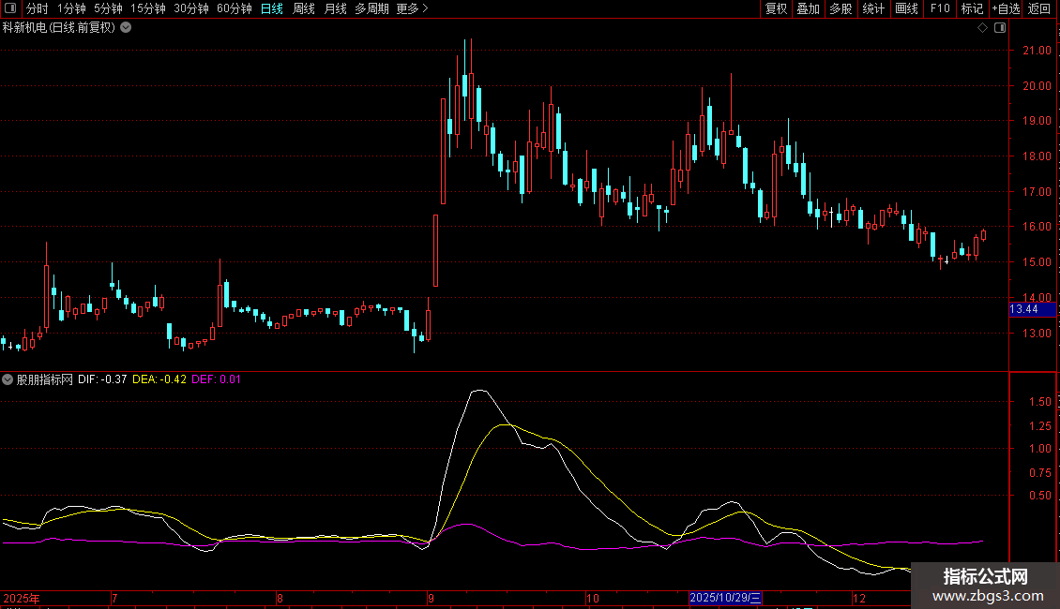The image size is (1060, 609).
Task: Click the DEA: -0.42 value label
Action: (159, 379)
